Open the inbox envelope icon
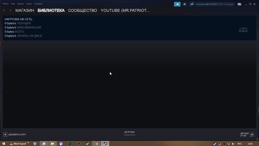The image size is (259, 146). [x=185, y=4]
